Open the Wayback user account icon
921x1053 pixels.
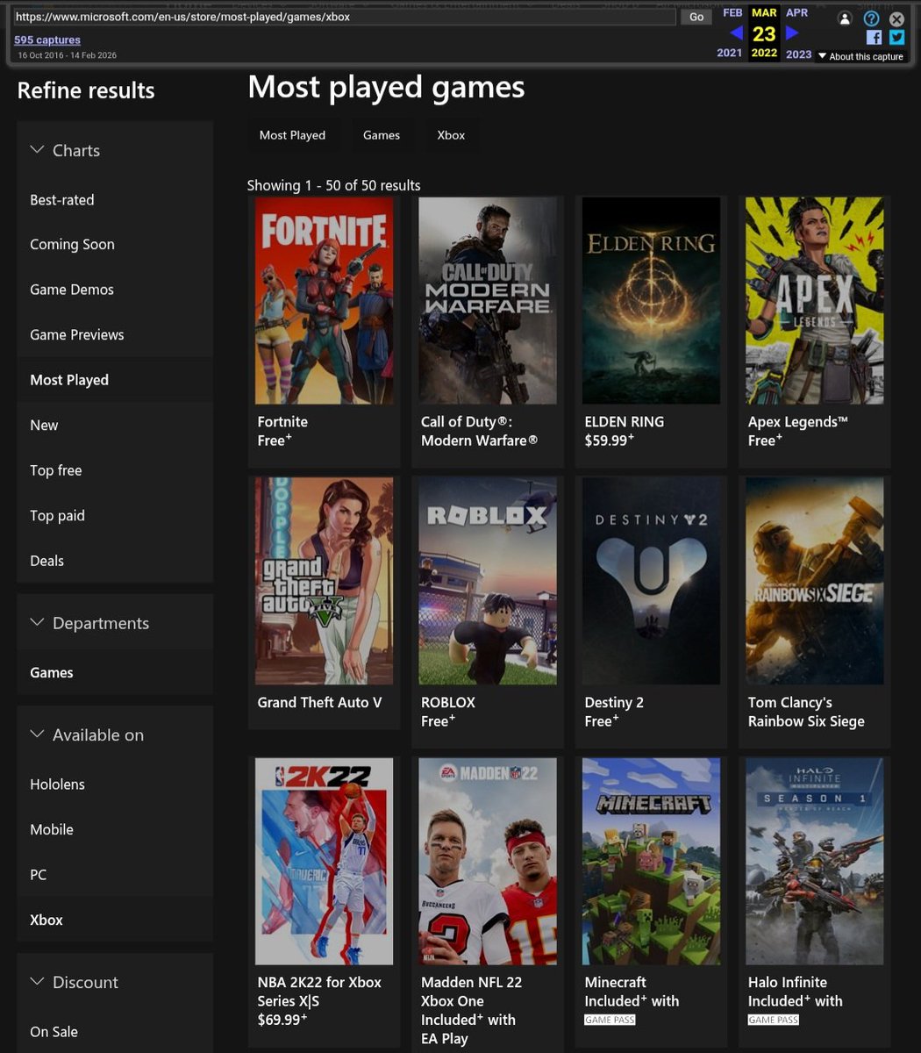click(x=844, y=18)
